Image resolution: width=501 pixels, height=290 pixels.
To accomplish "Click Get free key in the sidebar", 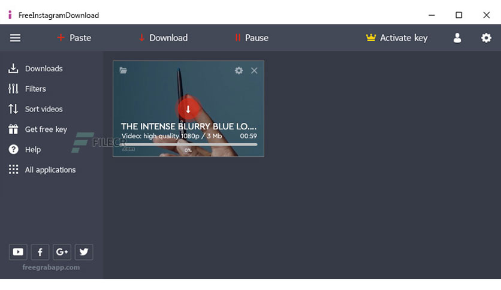I will 38,129.
